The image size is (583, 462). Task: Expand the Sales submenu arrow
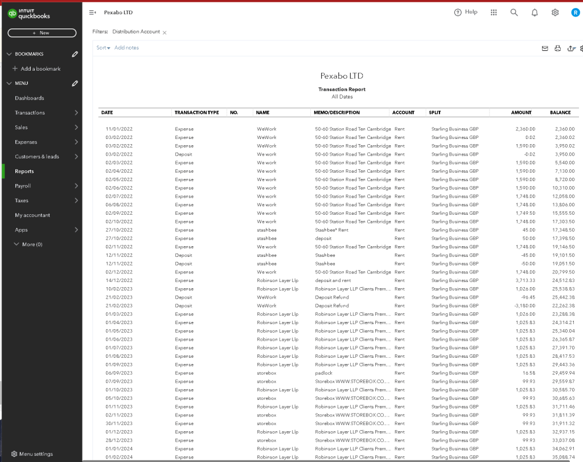[x=76, y=127]
